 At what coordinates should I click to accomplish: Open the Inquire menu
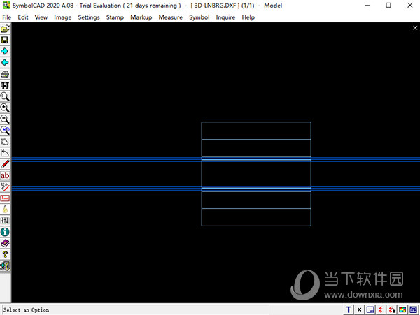pos(226,17)
